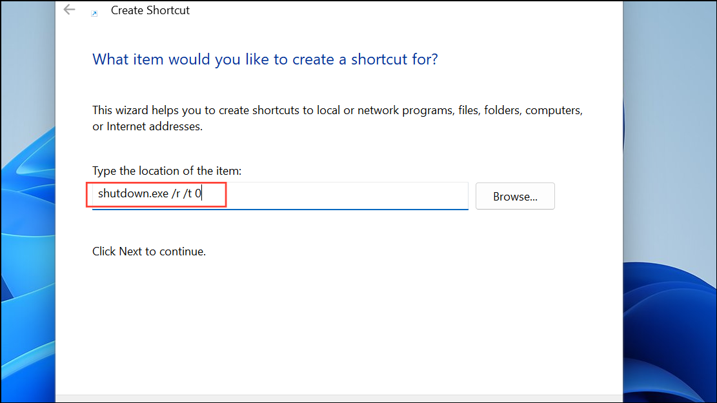
Task: Click the white header area beside Create Shortcut
Action: point(387,10)
